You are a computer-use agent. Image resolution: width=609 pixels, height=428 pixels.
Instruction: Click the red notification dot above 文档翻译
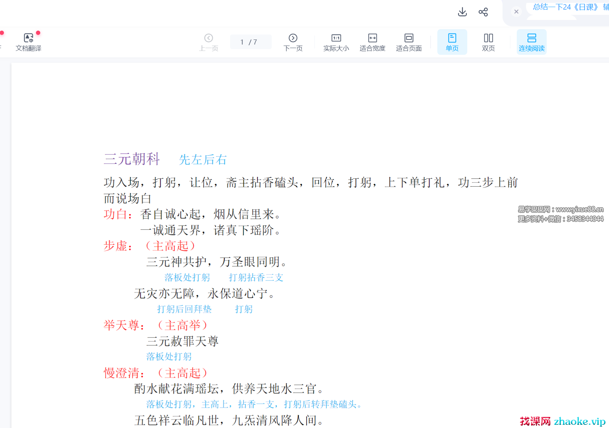click(38, 32)
